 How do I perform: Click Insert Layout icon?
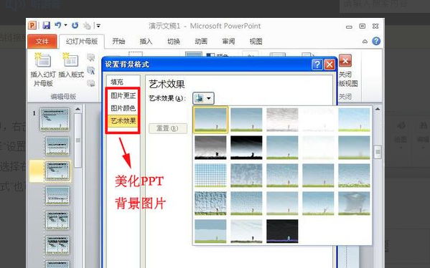tap(71, 60)
